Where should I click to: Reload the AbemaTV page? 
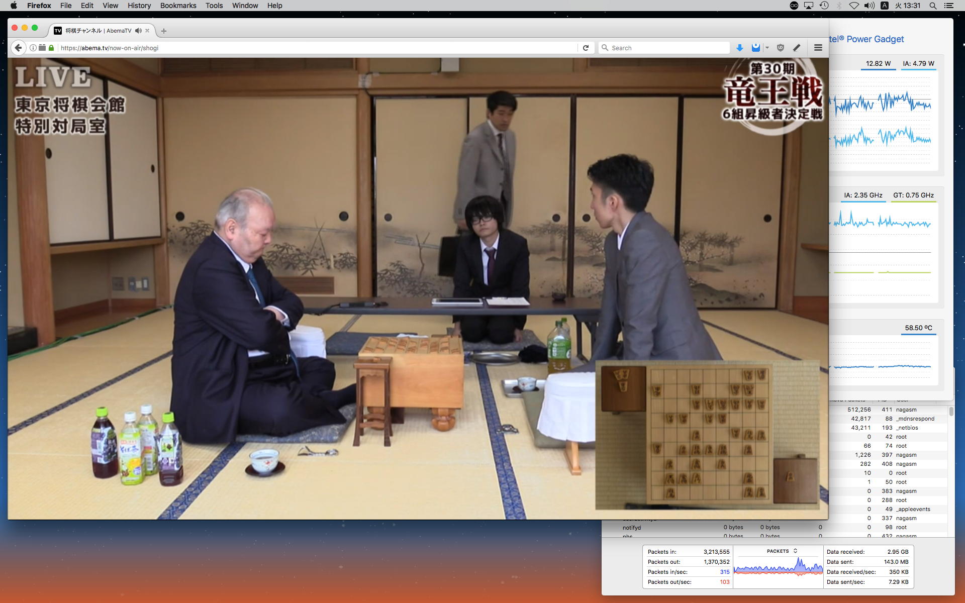pos(586,48)
